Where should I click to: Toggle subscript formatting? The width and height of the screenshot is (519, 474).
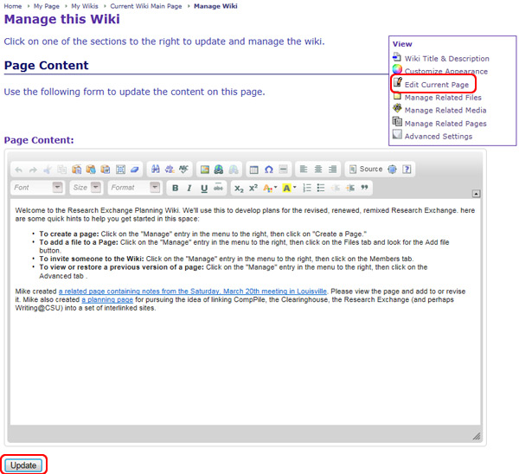point(239,188)
